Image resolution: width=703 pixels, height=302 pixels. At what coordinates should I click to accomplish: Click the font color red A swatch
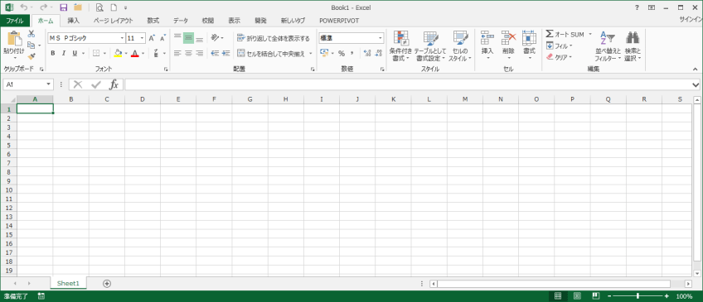tap(134, 53)
